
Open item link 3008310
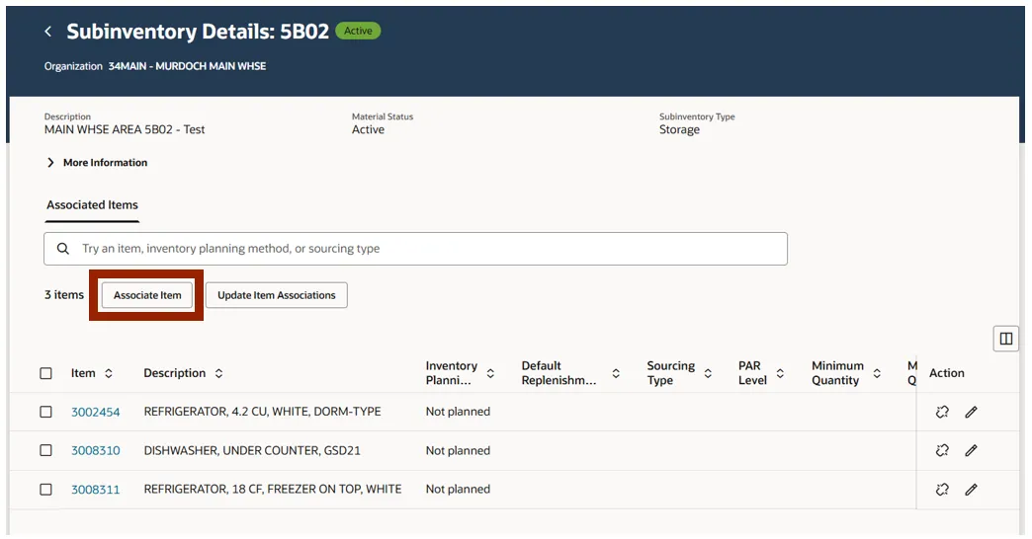tap(96, 450)
